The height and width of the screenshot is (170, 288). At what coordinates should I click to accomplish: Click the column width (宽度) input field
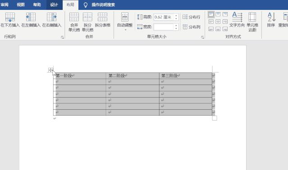[164, 27]
